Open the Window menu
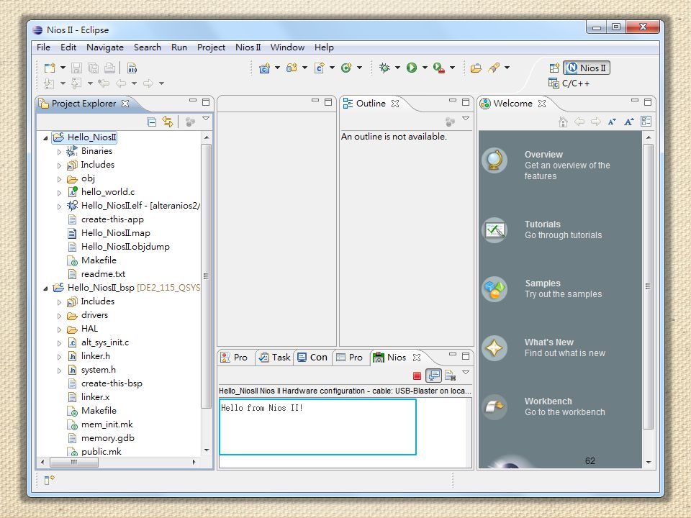691x518 pixels. (x=287, y=47)
